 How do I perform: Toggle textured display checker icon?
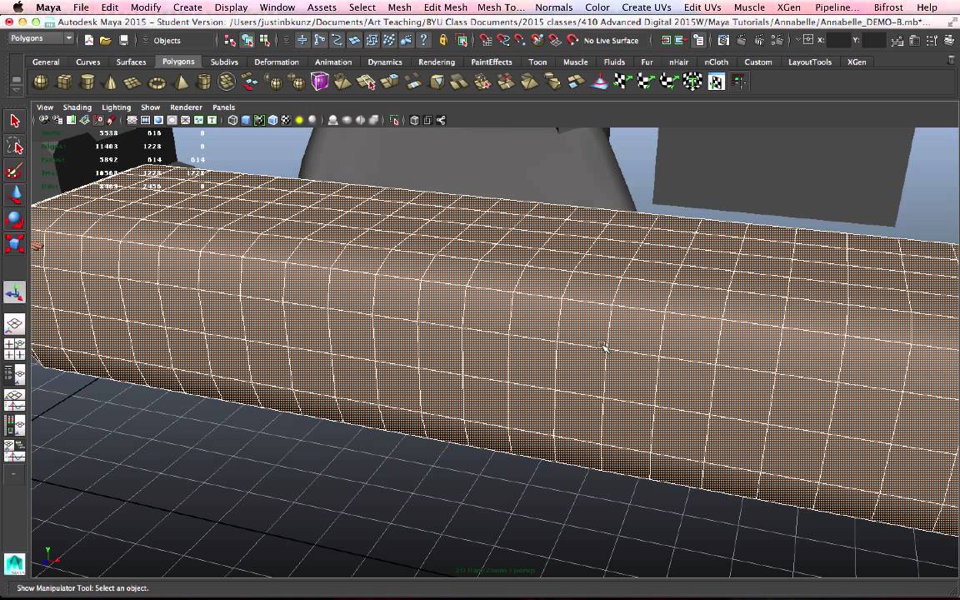click(286, 120)
